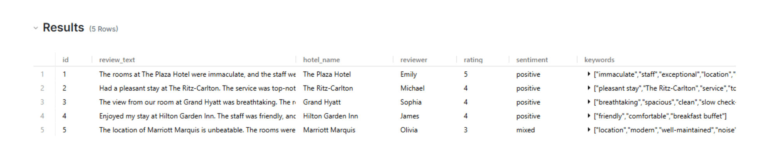Select the rating column header
The image size is (780, 168).
coord(473,60)
